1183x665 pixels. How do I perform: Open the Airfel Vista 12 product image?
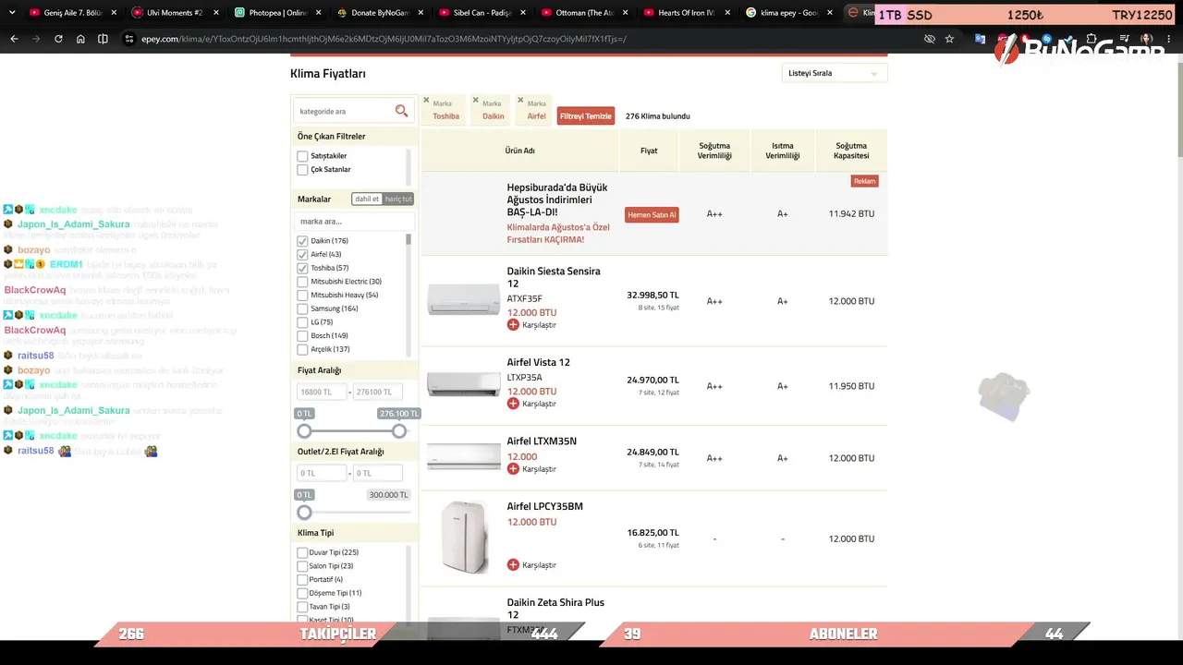464,384
